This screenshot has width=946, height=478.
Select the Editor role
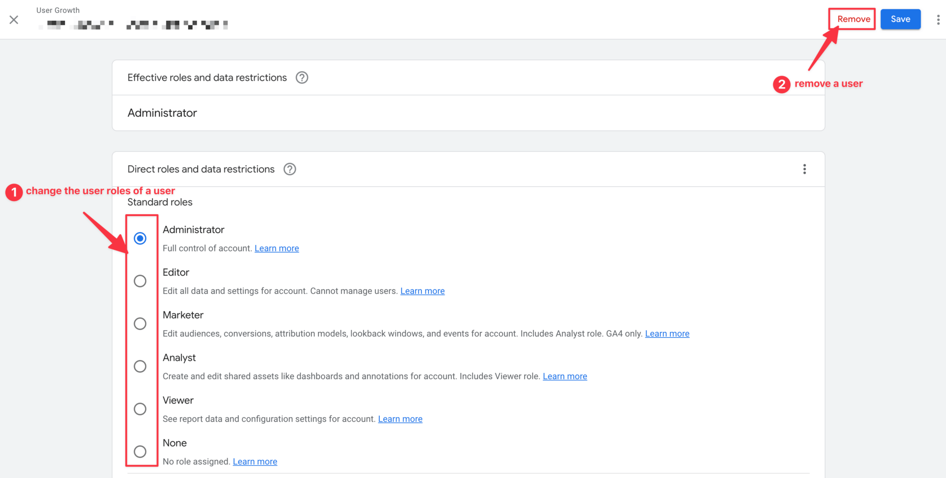point(140,281)
